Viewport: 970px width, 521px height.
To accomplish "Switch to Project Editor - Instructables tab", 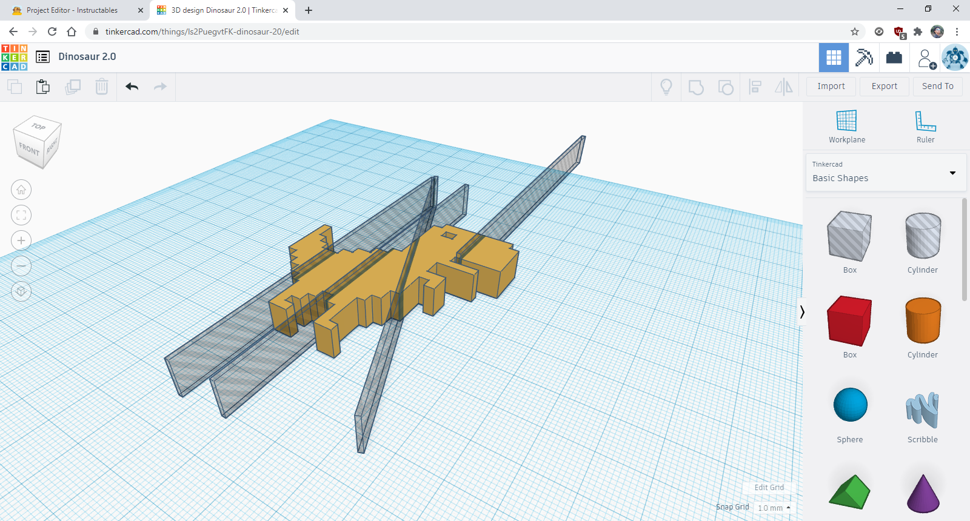I will tap(72, 10).
